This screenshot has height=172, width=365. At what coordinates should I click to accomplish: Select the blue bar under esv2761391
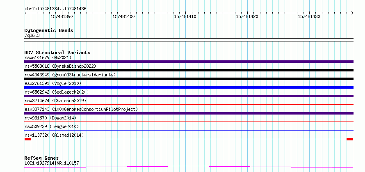point(189,87)
